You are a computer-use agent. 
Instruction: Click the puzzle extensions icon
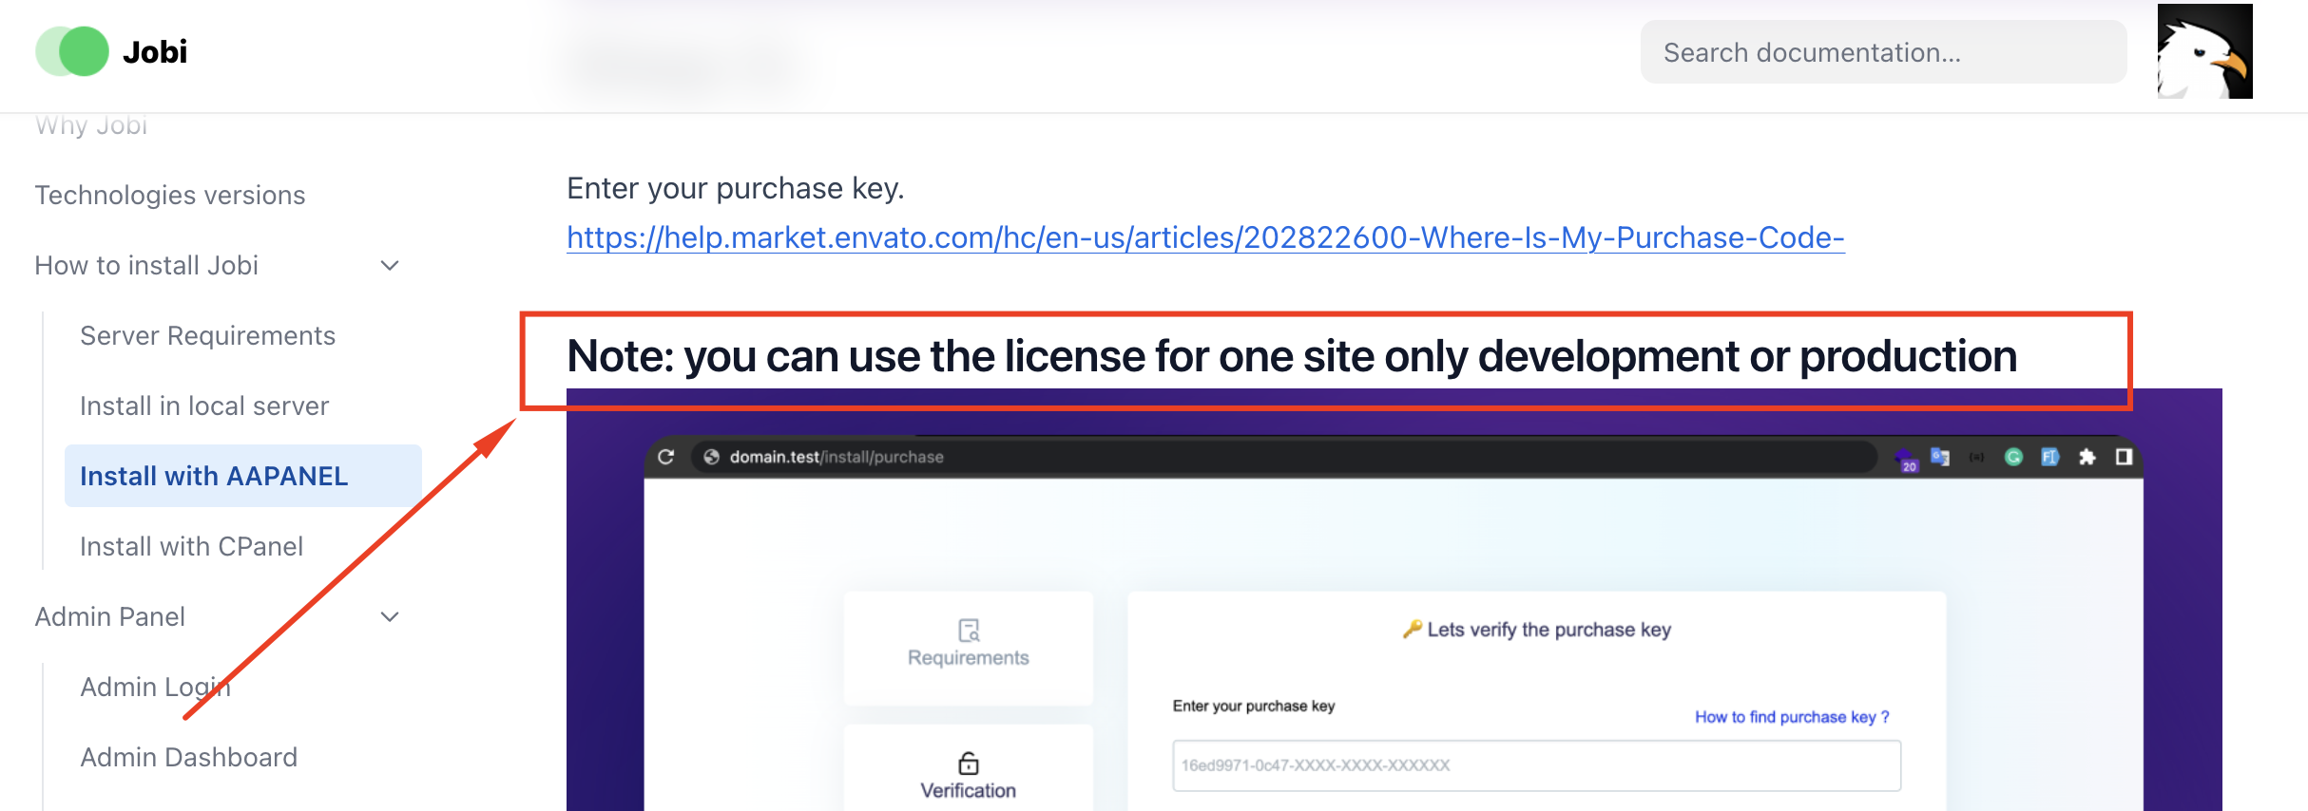point(2087,457)
